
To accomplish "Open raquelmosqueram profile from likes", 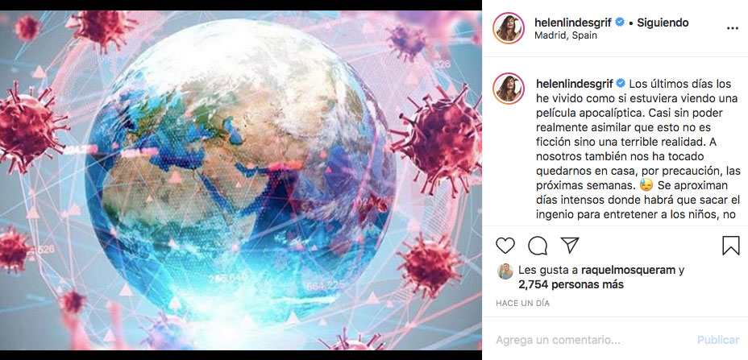I will [x=628, y=271].
